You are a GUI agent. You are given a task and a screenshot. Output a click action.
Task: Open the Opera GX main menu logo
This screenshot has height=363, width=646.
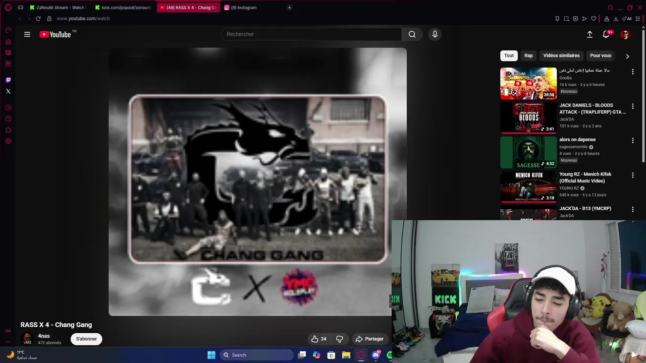(x=8, y=8)
